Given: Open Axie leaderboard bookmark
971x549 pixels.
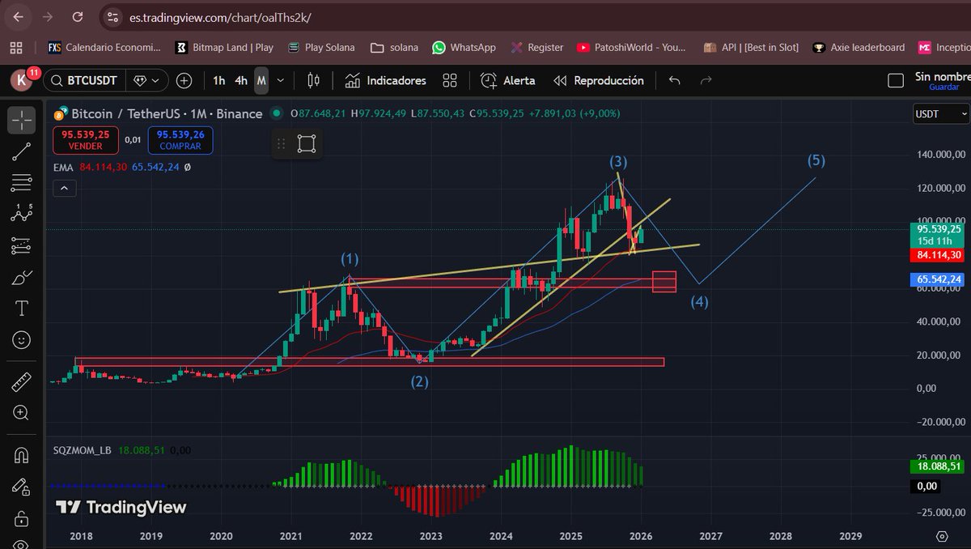Looking at the screenshot, I should [x=859, y=47].
